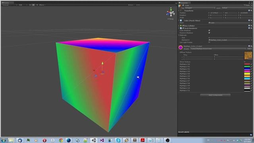Open the green MipMapLvl 01 color swatch
The height and width of the screenshot is (143, 254).
(x=247, y=67)
